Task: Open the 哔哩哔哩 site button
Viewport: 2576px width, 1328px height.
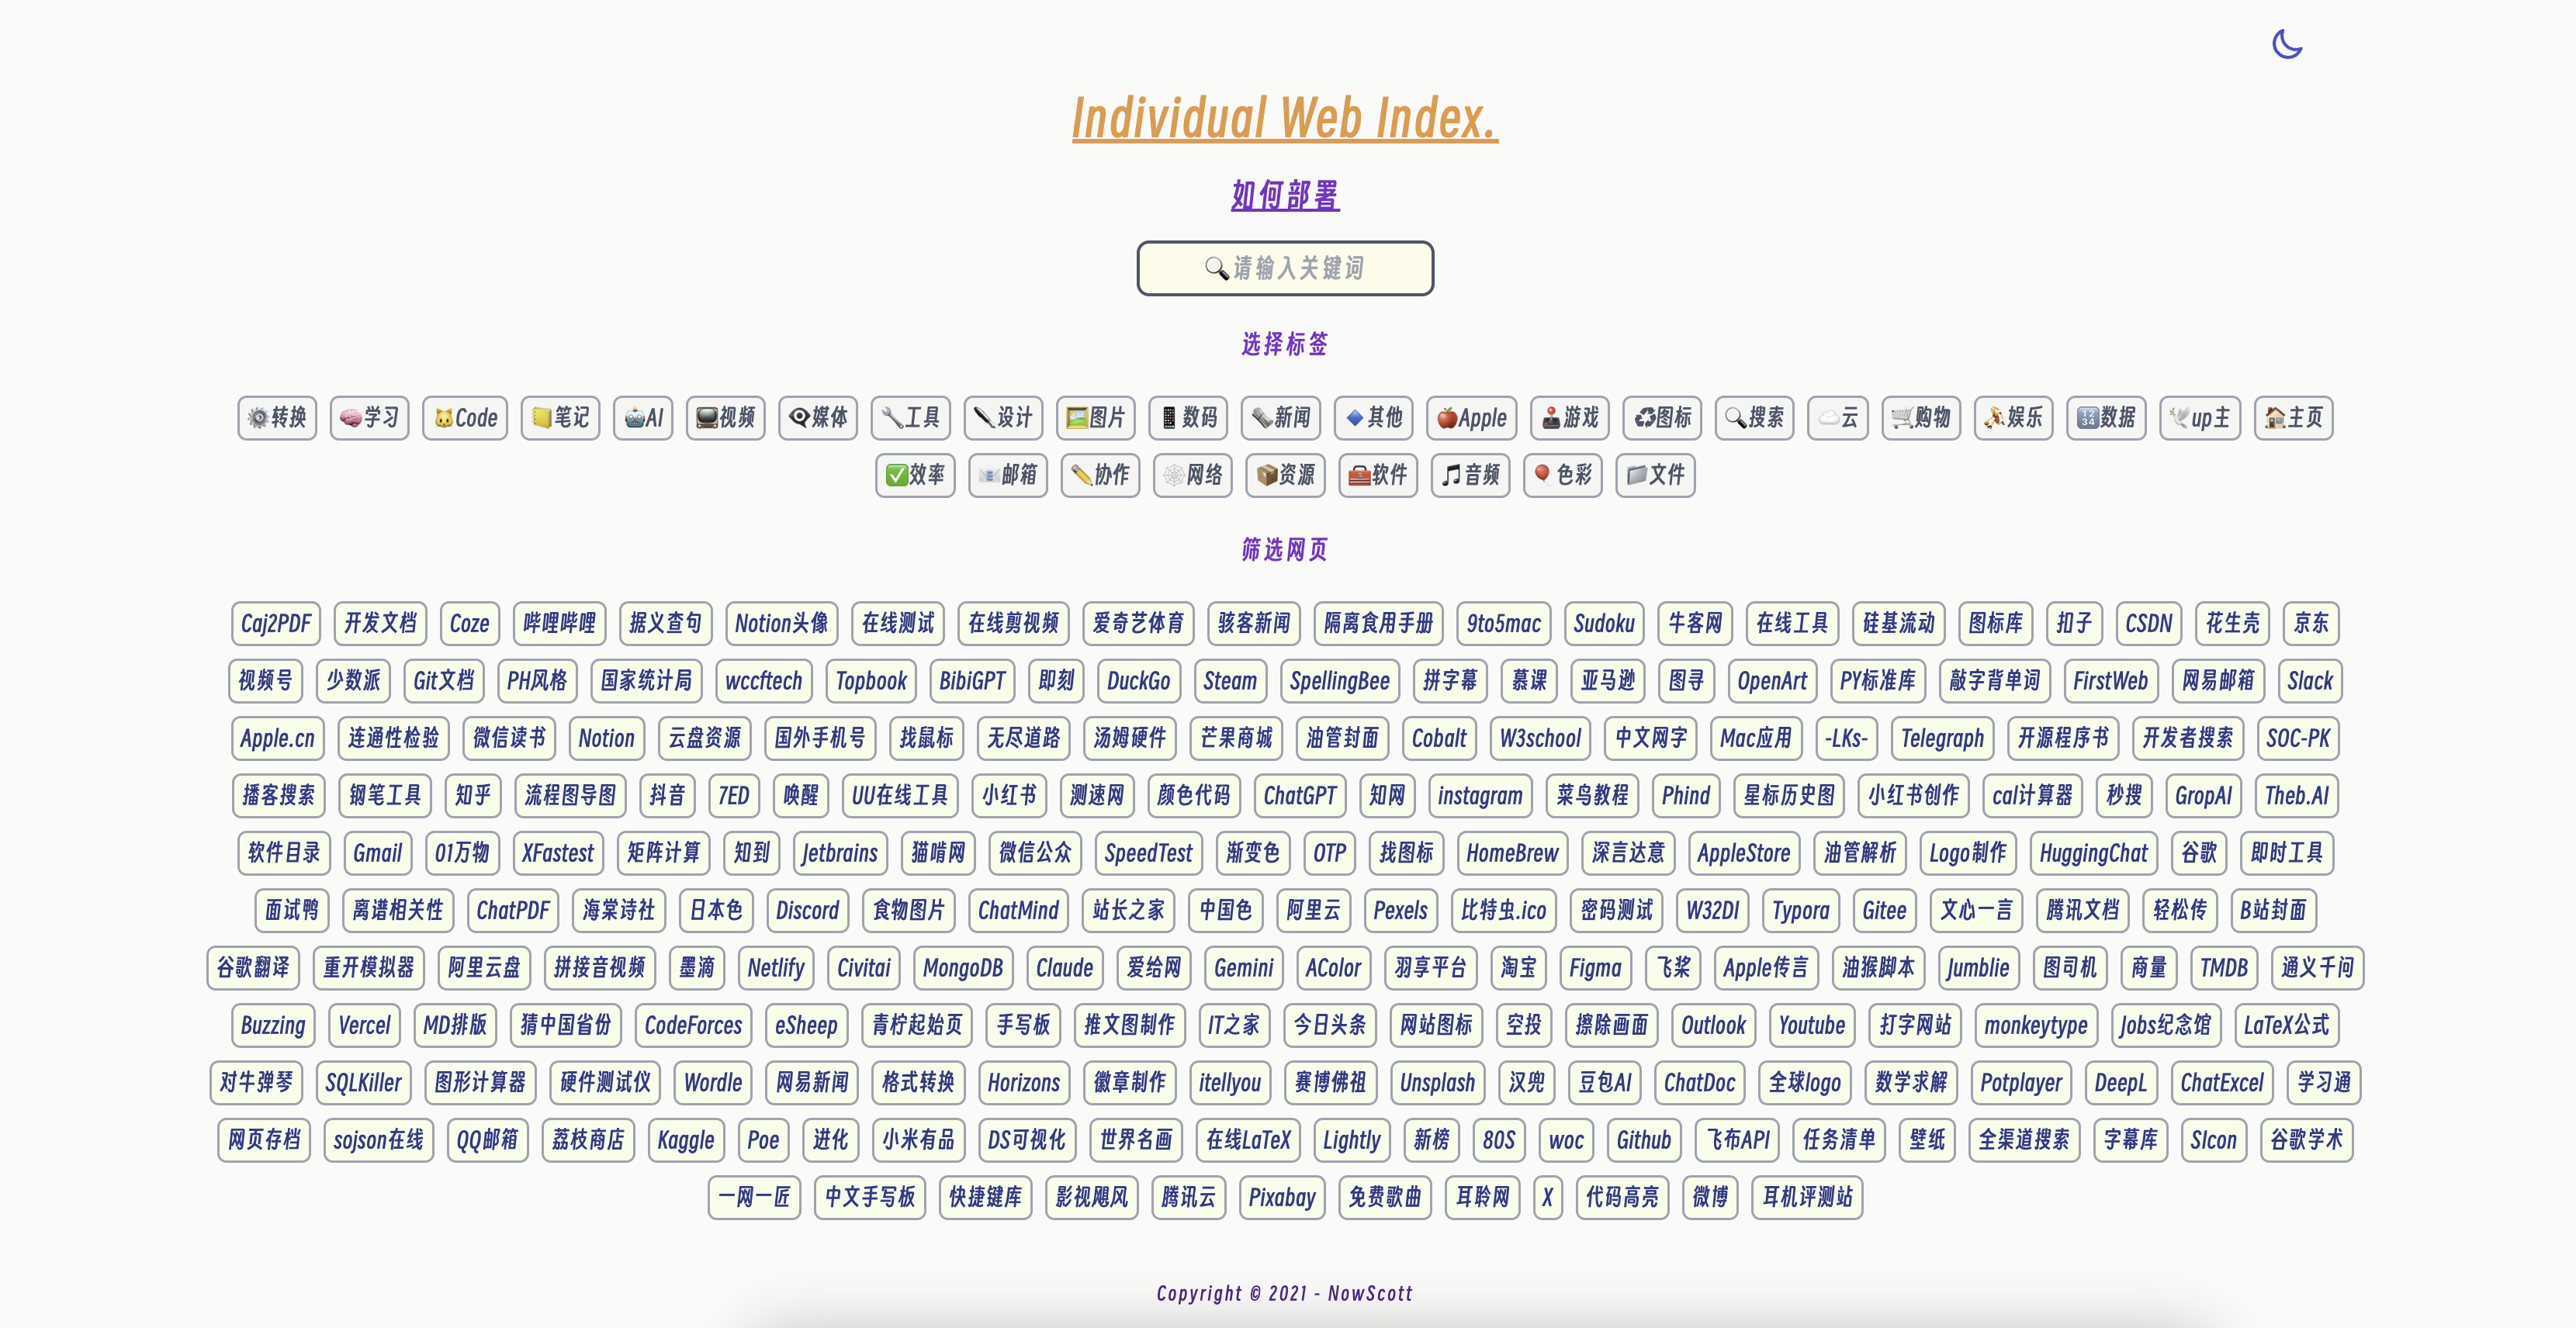Action: point(559,624)
